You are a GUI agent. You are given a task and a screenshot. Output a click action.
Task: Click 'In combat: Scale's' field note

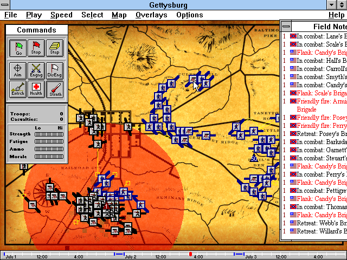[314, 44]
